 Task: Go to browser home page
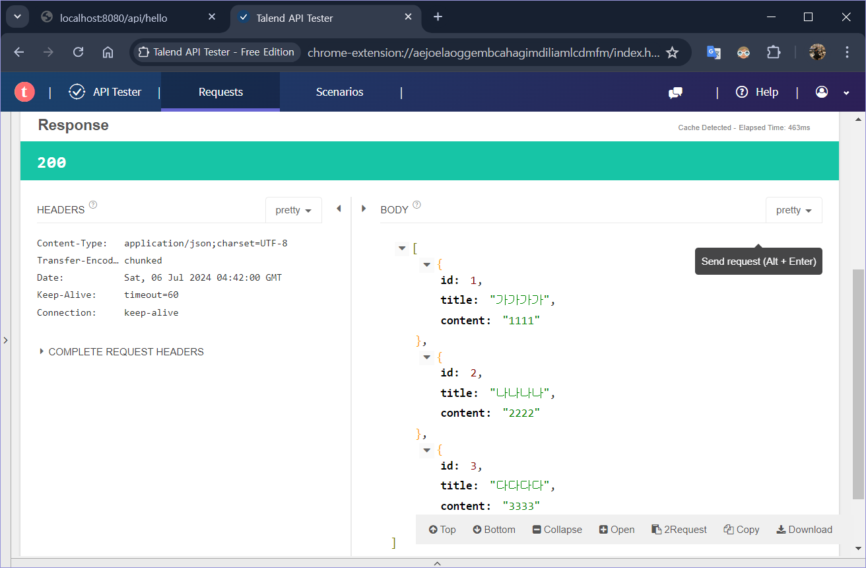point(108,52)
